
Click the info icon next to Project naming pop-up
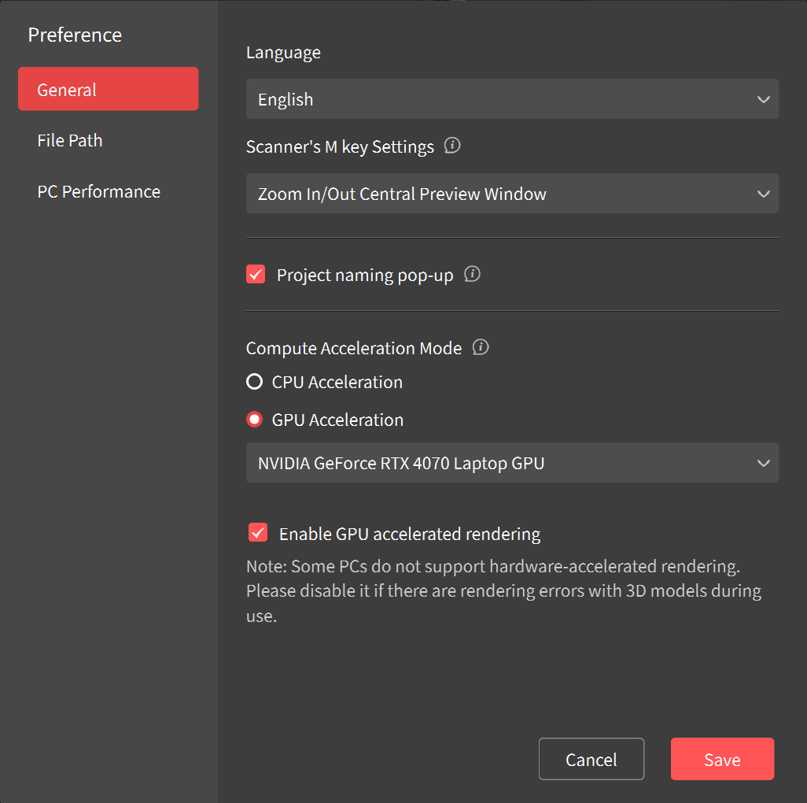pyautogui.click(x=472, y=275)
